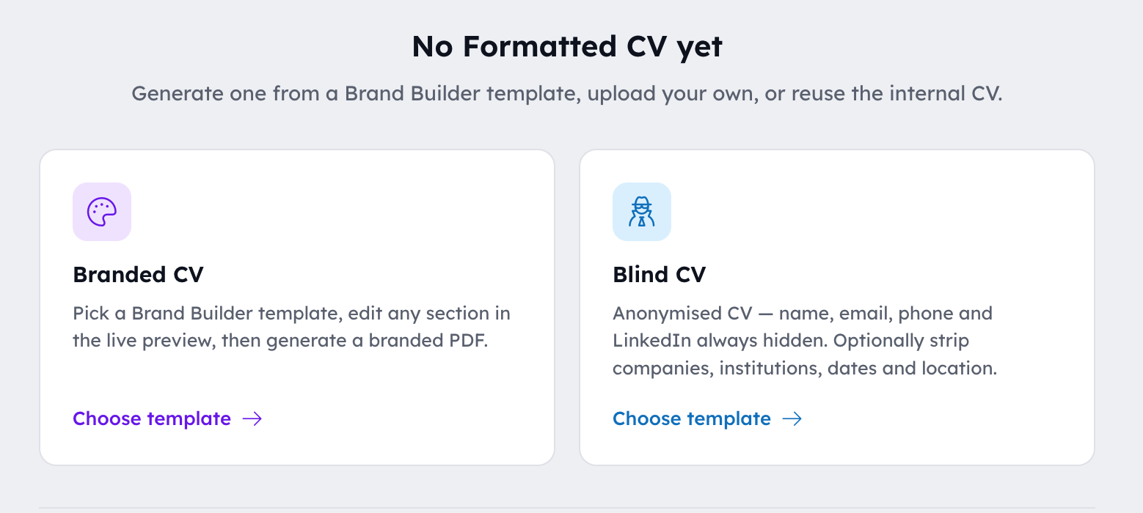
Task: Open Choose template for the Branded CV
Action: tap(151, 418)
